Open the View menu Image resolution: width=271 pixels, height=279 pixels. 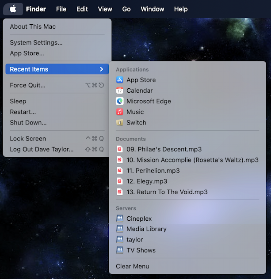click(x=105, y=9)
